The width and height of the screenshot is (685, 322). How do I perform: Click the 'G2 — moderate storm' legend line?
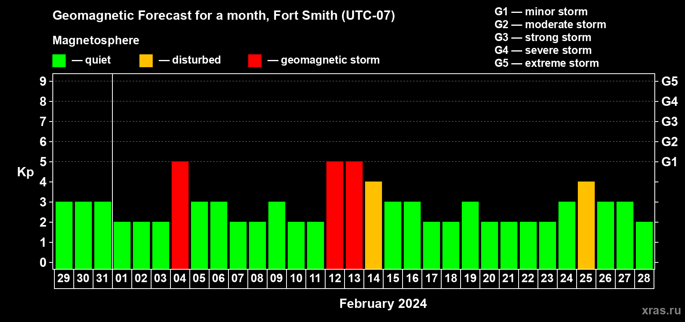click(x=550, y=25)
